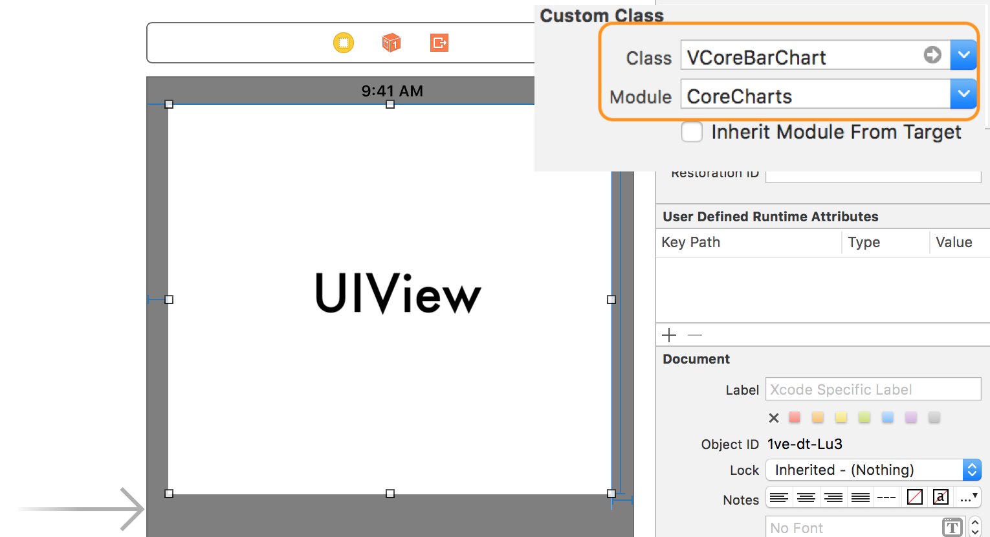The width and height of the screenshot is (990, 537).
Task: Open notes text color box
Action: click(x=915, y=498)
